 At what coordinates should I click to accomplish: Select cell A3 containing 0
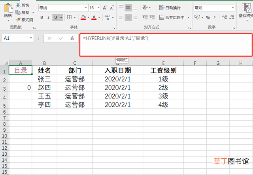coord(21,87)
